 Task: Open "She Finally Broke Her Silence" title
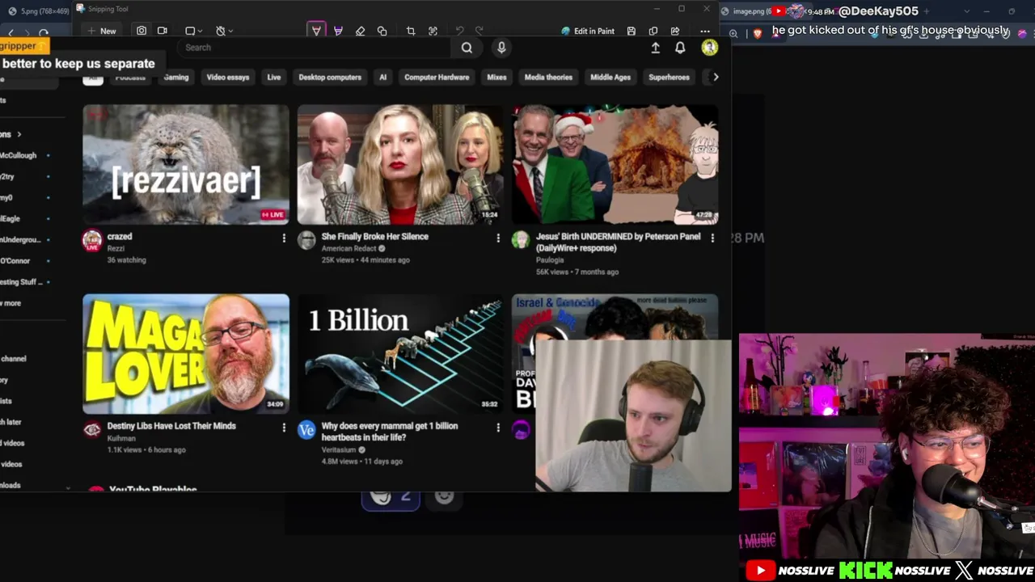pos(375,237)
